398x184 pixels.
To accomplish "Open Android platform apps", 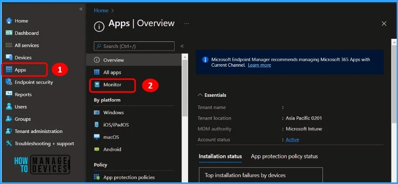I will [x=112, y=149].
